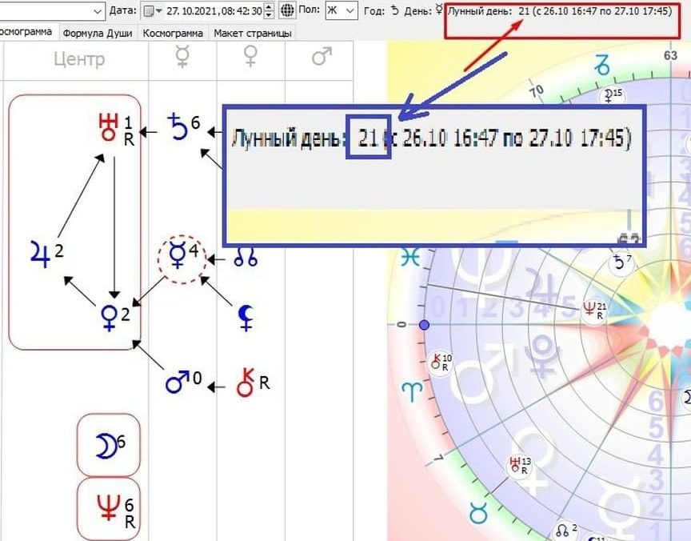
Task: Select Venus 2 in the formula diagram
Action: (x=115, y=318)
